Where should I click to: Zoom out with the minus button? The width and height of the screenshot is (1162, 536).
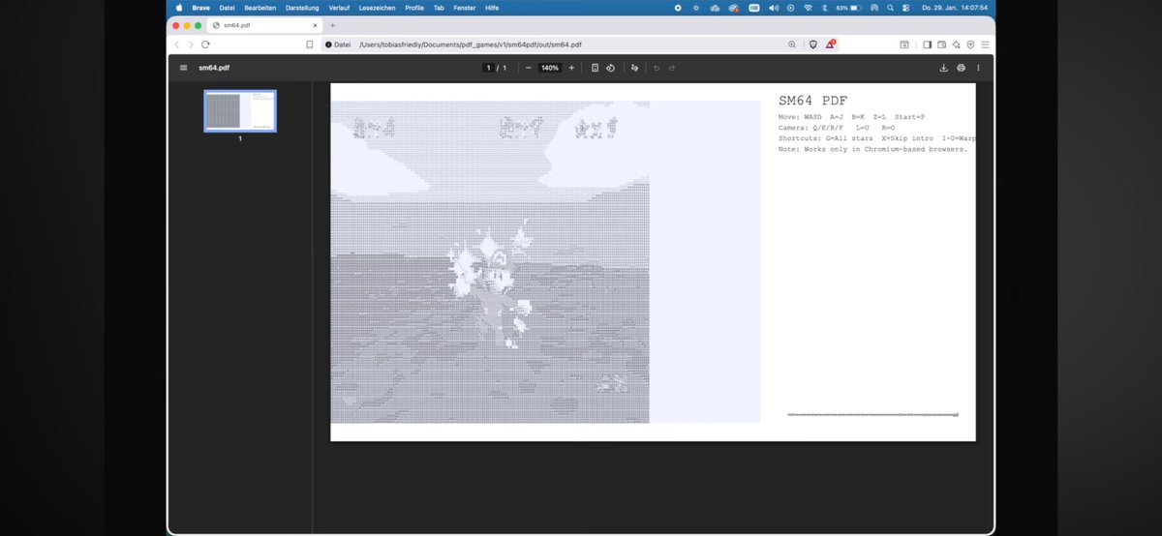click(x=528, y=68)
